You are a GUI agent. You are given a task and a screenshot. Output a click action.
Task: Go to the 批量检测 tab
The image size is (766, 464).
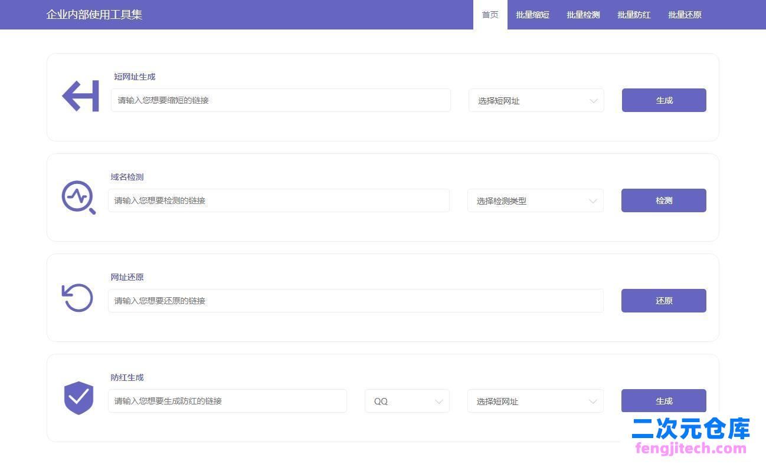tap(583, 15)
